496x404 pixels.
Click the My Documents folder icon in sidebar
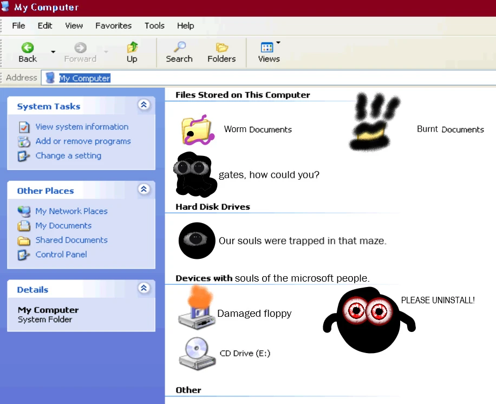click(x=24, y=226)
